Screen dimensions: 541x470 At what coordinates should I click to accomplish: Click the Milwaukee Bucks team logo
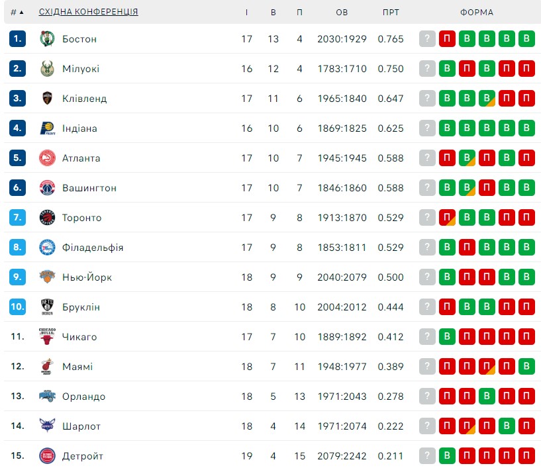pyautogui.click(x=47, y=68)
